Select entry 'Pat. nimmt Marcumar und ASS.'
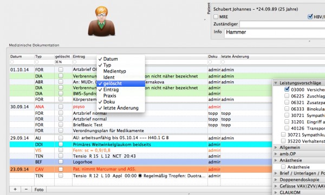This screenshot has height=195, width=325. coord(105,169)
